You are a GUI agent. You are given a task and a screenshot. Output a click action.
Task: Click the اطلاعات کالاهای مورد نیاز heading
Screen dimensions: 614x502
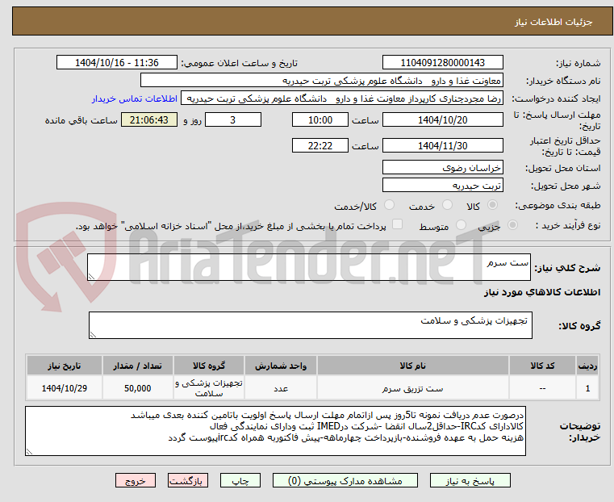[x=542, y=292]
